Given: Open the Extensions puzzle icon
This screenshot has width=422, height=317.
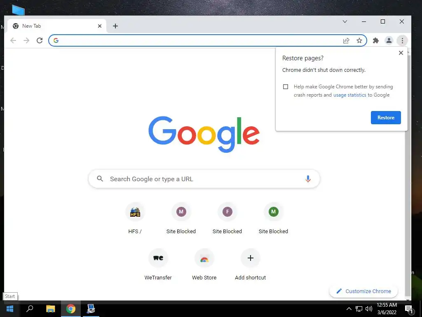Looking at the screenshot, I should (x=376, y=40).
